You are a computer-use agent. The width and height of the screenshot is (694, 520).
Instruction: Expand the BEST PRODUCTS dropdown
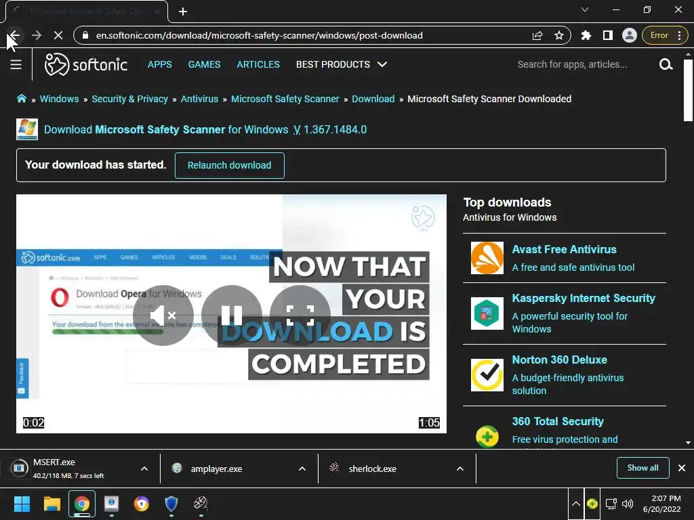342,64
